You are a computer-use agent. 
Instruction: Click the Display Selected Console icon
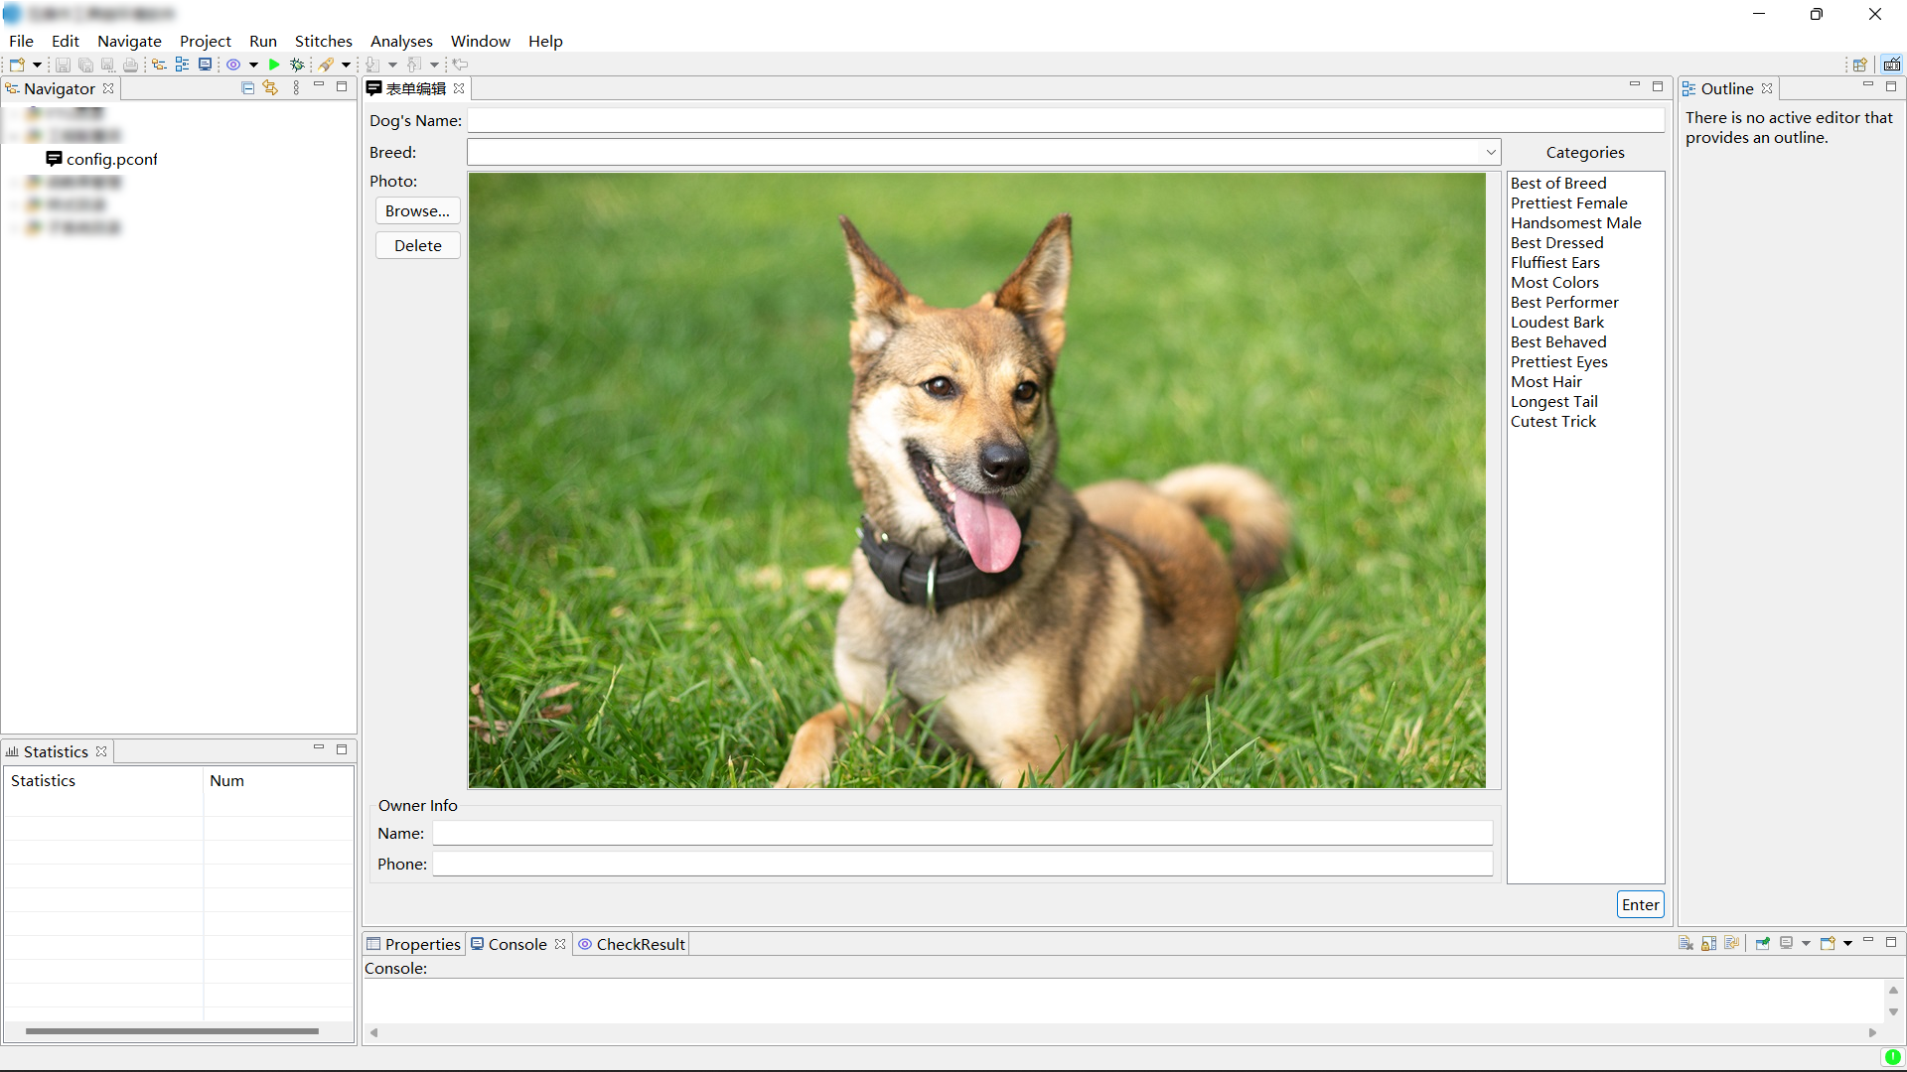tap(1786, 944)
